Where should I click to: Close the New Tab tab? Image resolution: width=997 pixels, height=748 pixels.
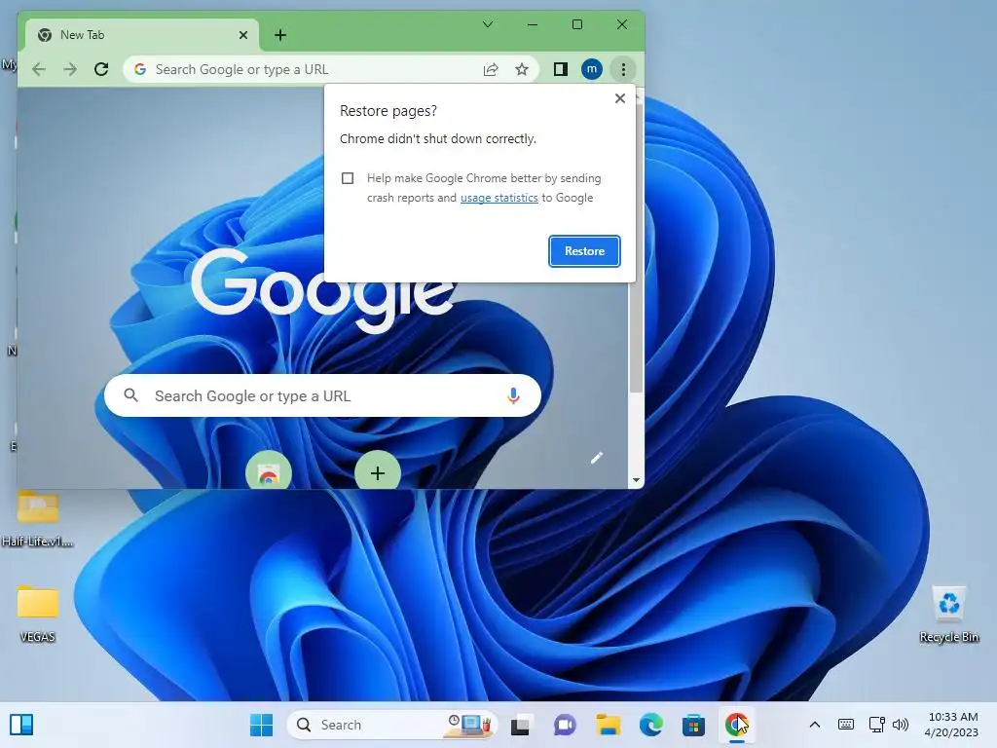pyautogui.click(x=242, y=35)
